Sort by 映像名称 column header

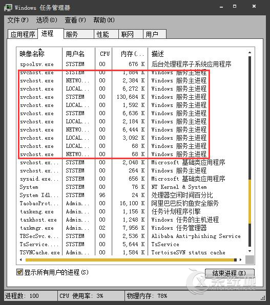pyautogui.click(x=39, y=54)
